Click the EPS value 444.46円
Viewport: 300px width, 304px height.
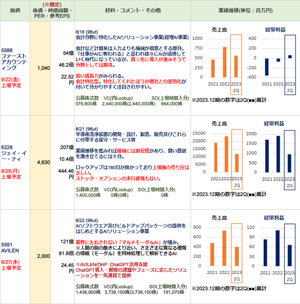click(66, 174)
